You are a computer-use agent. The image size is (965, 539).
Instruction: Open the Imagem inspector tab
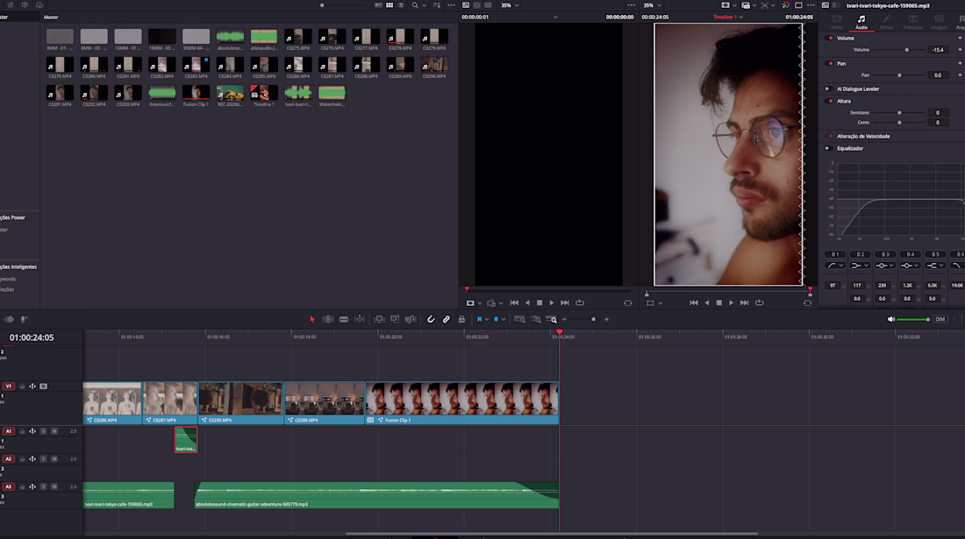pos(939,22)
